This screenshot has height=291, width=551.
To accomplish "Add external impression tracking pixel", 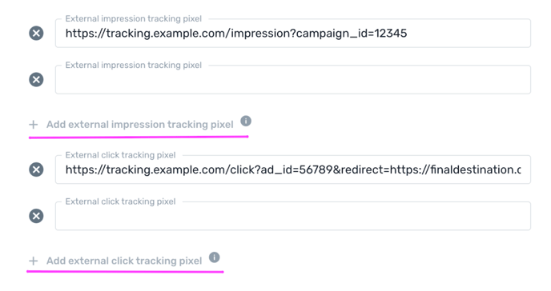I will (x=140, y=125).
